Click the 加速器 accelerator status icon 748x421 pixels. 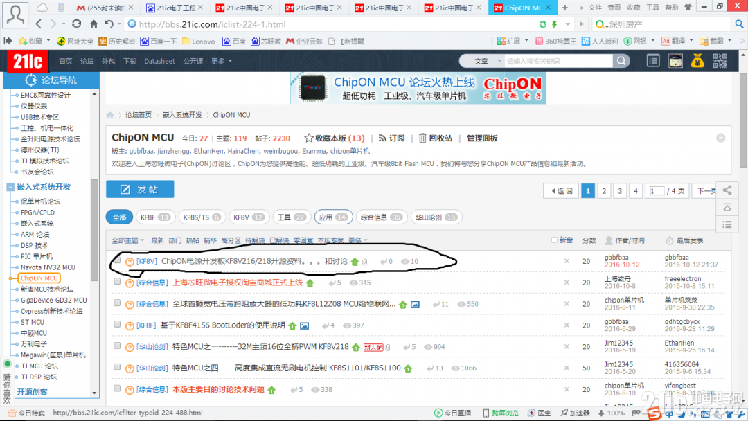(564, 413)
